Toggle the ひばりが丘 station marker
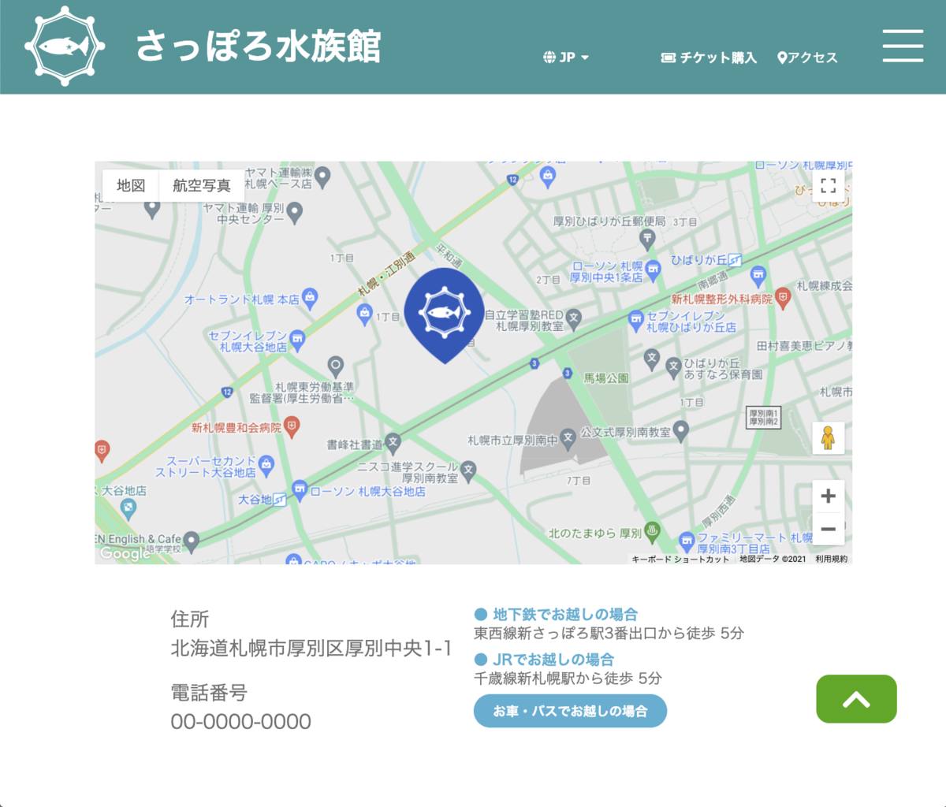 click(735, 260)
